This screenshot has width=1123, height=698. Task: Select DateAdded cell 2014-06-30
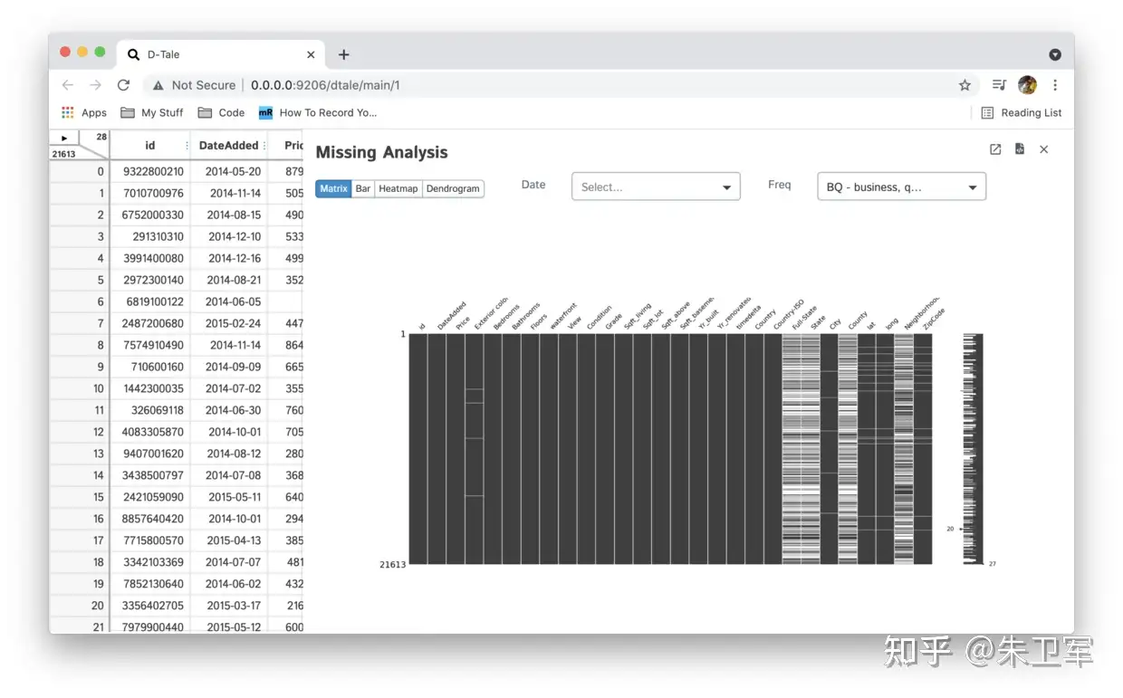click(x=230, y=410)
